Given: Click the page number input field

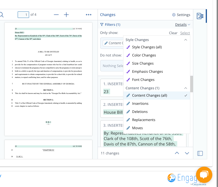Looking at the screenshot, I should (23, 15).
